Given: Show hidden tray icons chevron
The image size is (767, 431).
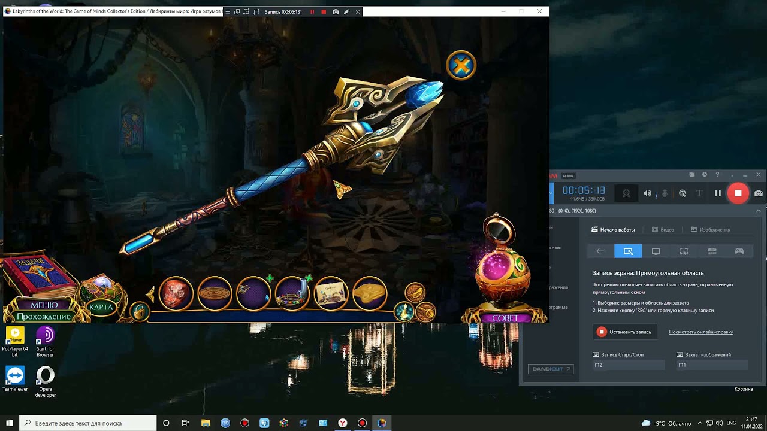Looking at the screenshot, I should coord(700,423).
